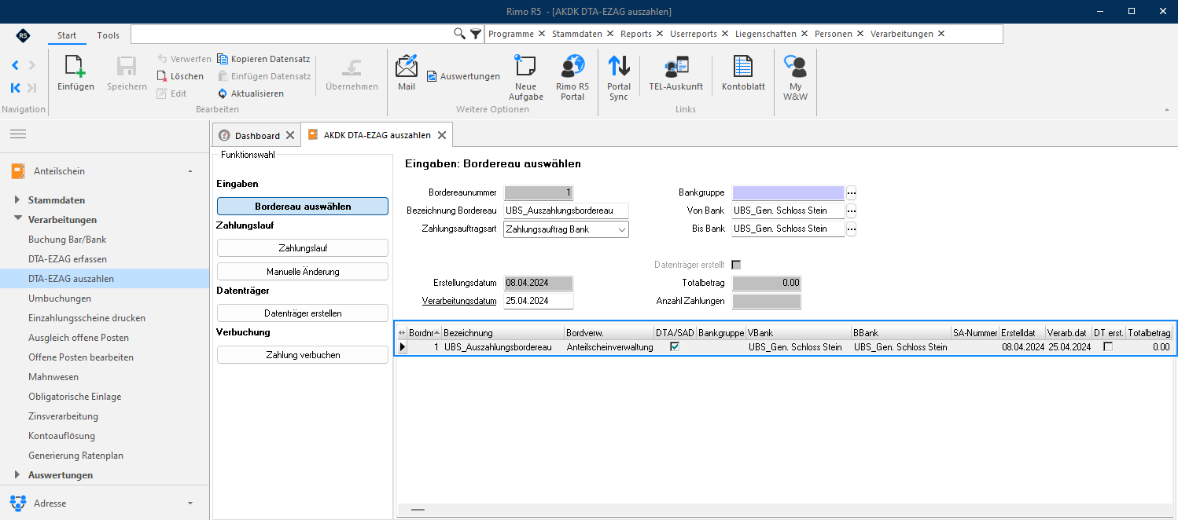1178x520 pixels.
Task: Click the Löschen delete icon
Action: tap(162, 76)
